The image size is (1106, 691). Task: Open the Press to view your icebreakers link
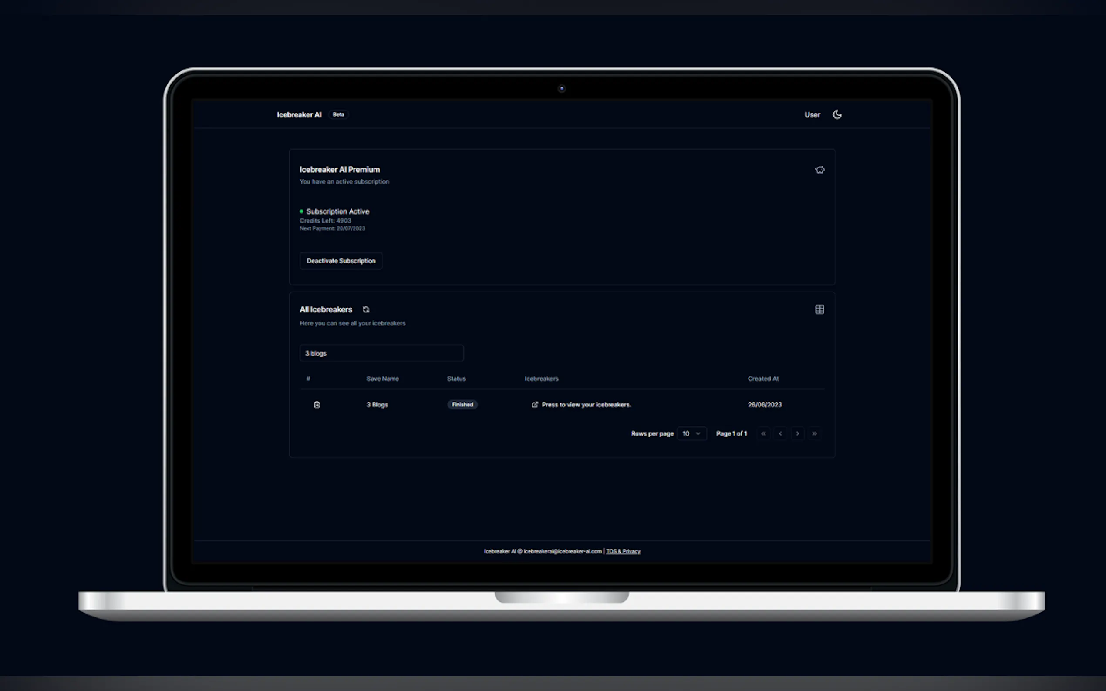pyautogui.click(x=586, y=404)
